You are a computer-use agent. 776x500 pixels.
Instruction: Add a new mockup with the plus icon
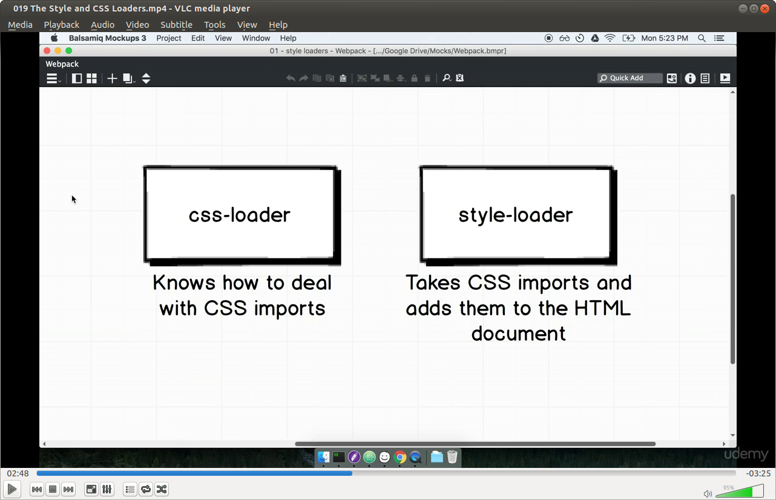pos(112,78)
